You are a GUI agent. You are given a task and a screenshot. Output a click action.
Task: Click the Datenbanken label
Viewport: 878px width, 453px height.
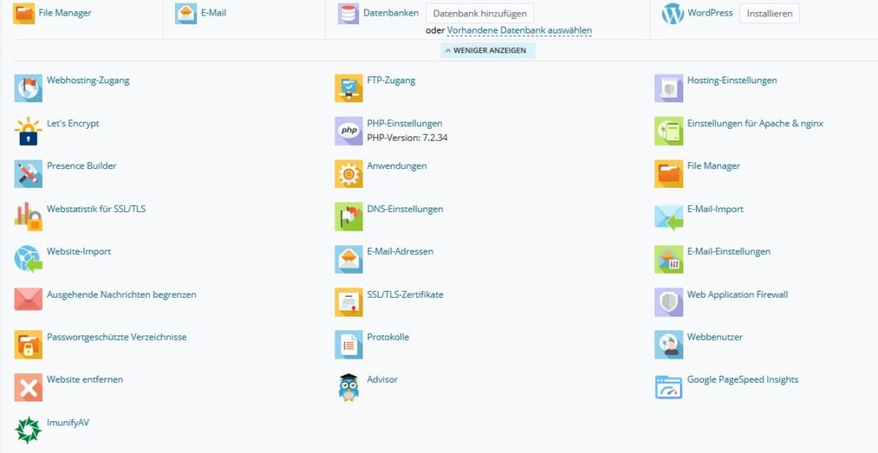(x=391, y=12)
